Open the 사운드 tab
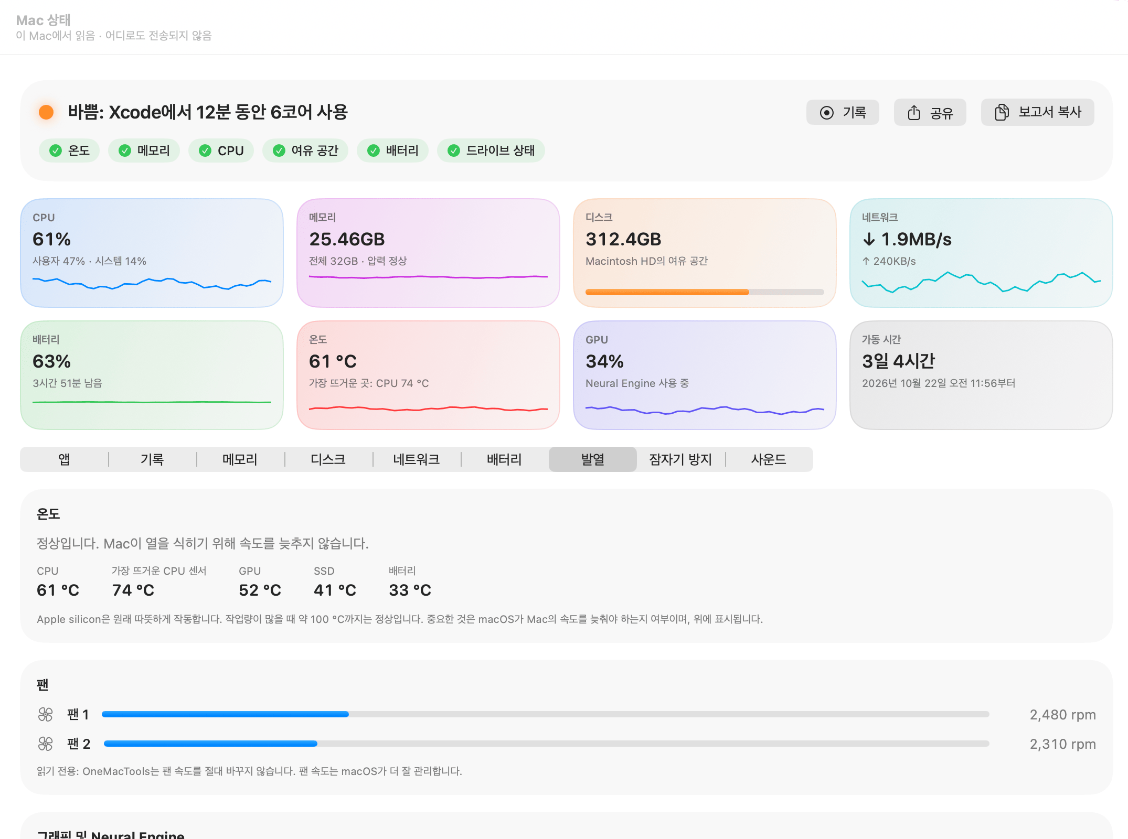1128x839 pixels. 769,459
